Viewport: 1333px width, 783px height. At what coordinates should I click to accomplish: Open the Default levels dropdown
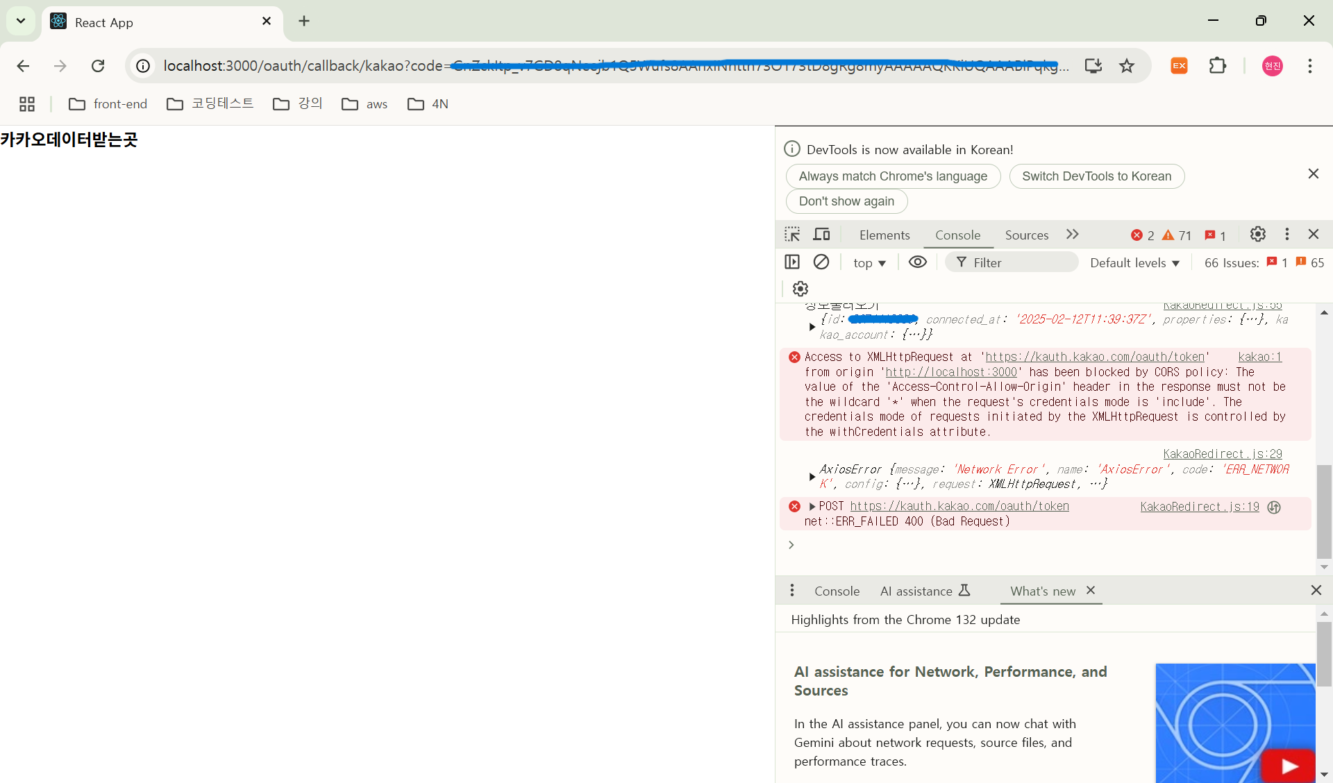point(1135,263)
